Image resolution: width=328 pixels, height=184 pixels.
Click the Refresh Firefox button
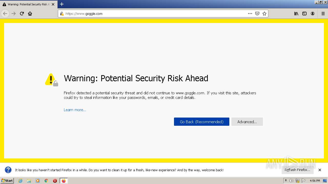point(298,170)
